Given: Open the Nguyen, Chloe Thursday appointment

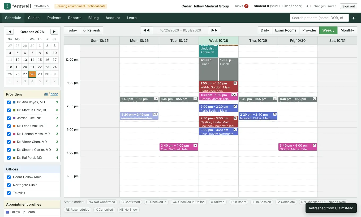Looking at the screenshot, I should click(x=258, y=116).
